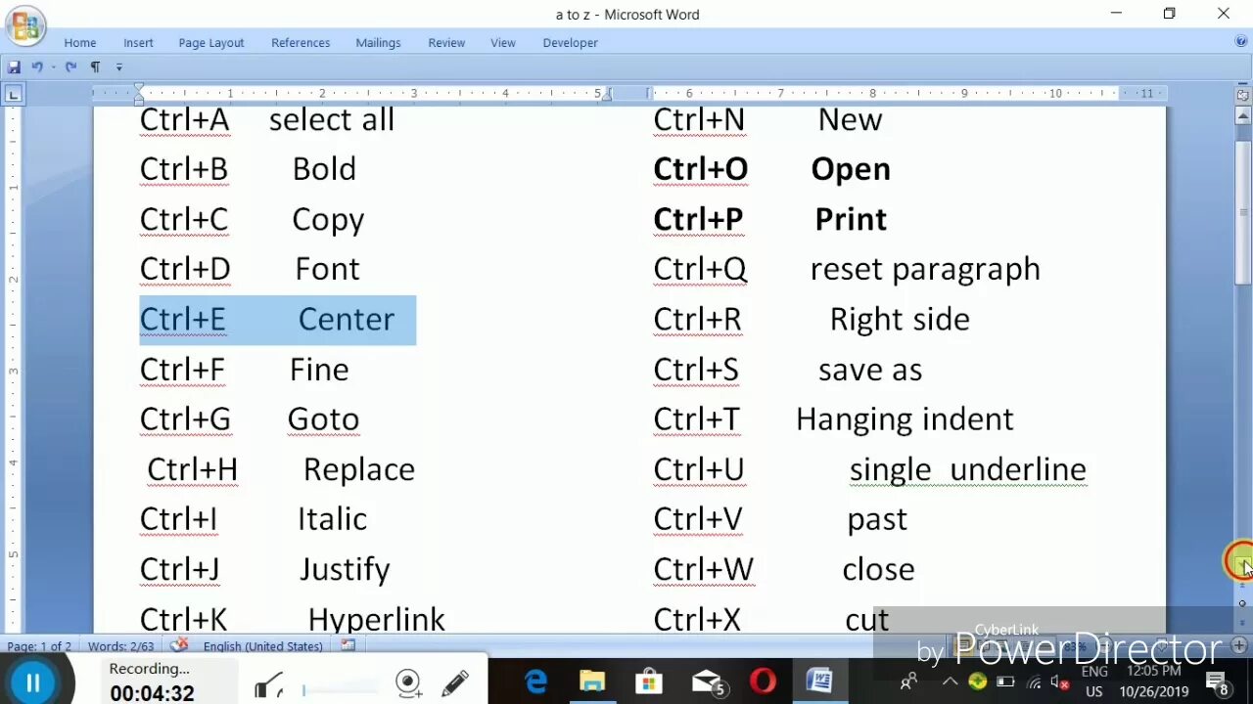Click the bold text 'Open'
This screenshot has height=704, width=1253.
851,170
